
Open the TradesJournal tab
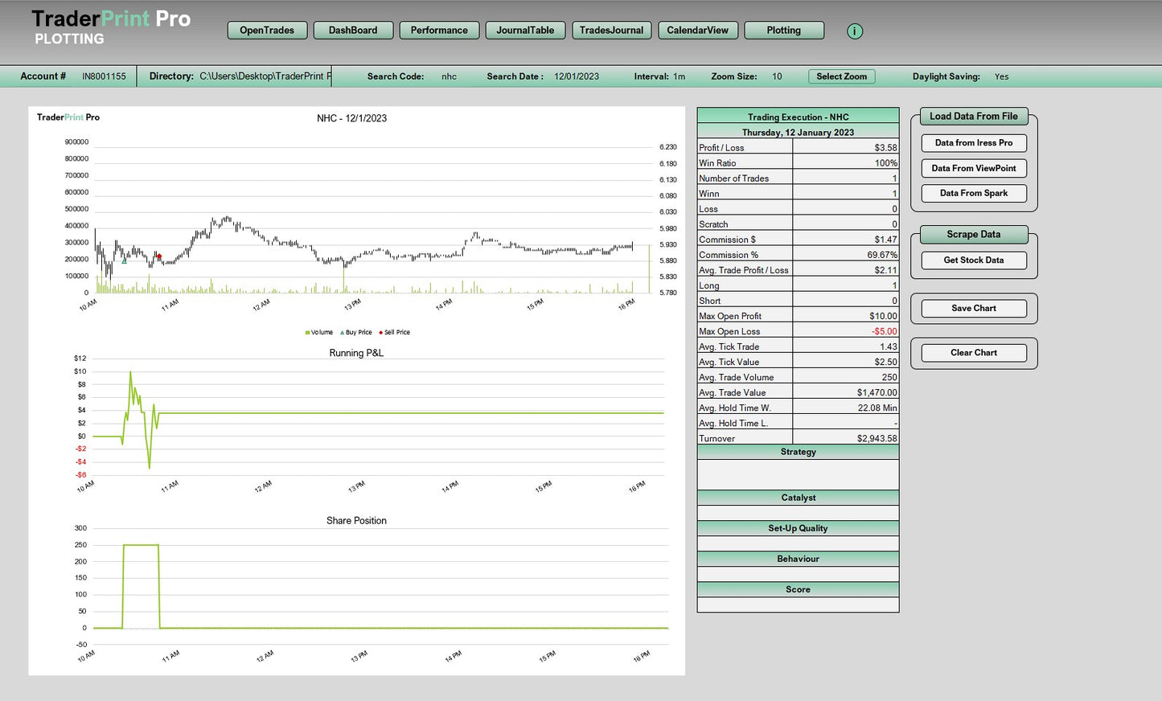[611, 31]
